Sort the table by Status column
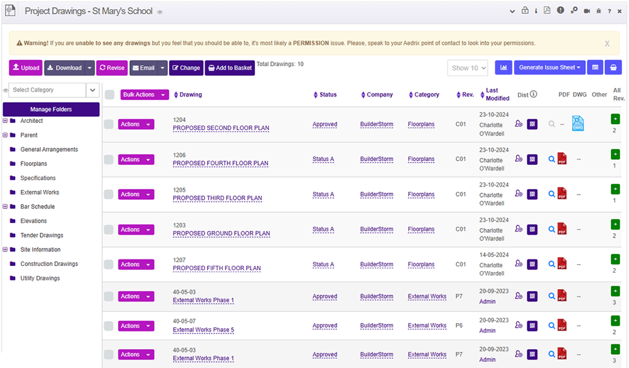629x368 pixels. click(328, 95)
